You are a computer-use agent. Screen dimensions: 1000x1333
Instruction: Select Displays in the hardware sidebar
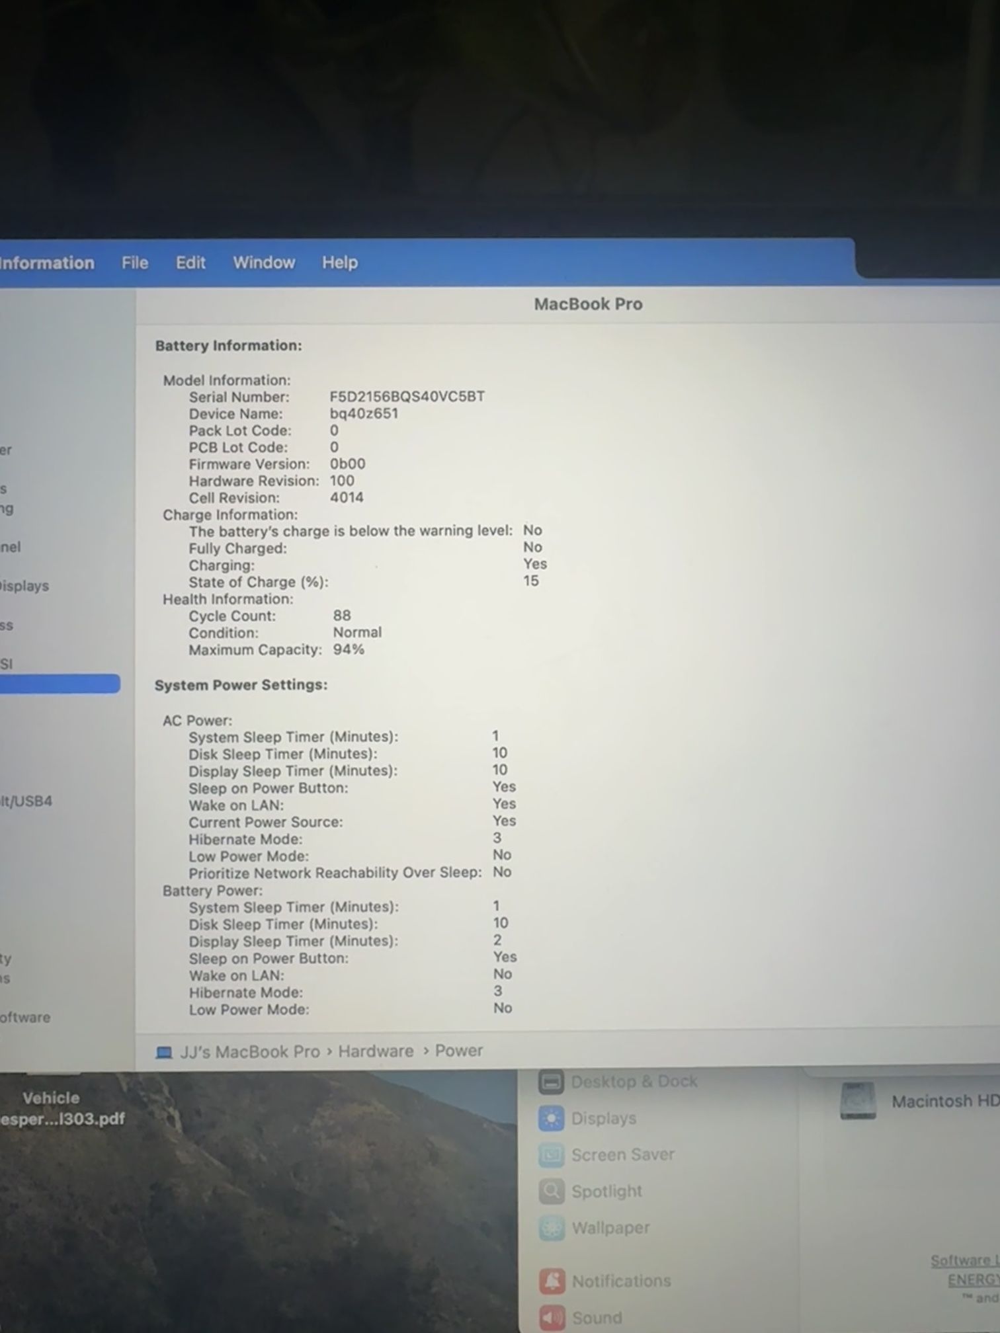[24, 586]
